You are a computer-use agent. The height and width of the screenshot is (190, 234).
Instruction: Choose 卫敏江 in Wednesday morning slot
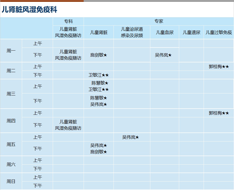tap(98, 89)
